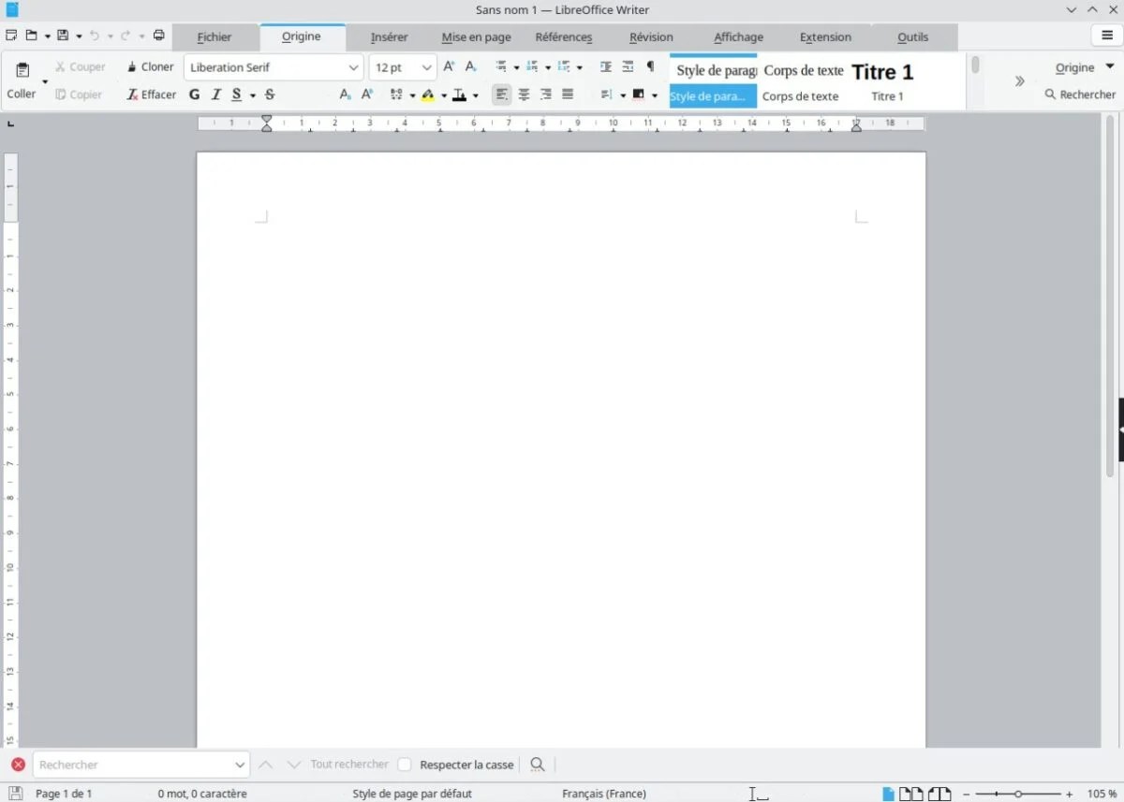1124x802 pixels.
Task: Click the paragraph background color icon
Action: click(x=639, y=95)
